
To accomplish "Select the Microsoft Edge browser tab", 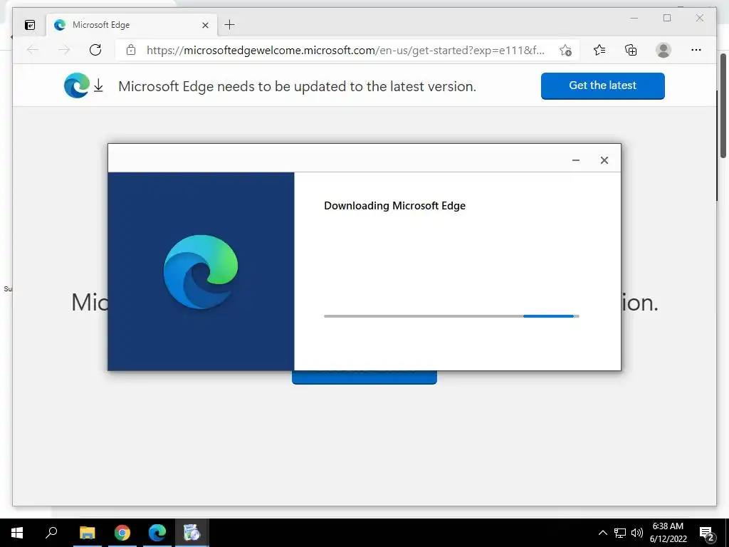I will [x=132, y=25].
